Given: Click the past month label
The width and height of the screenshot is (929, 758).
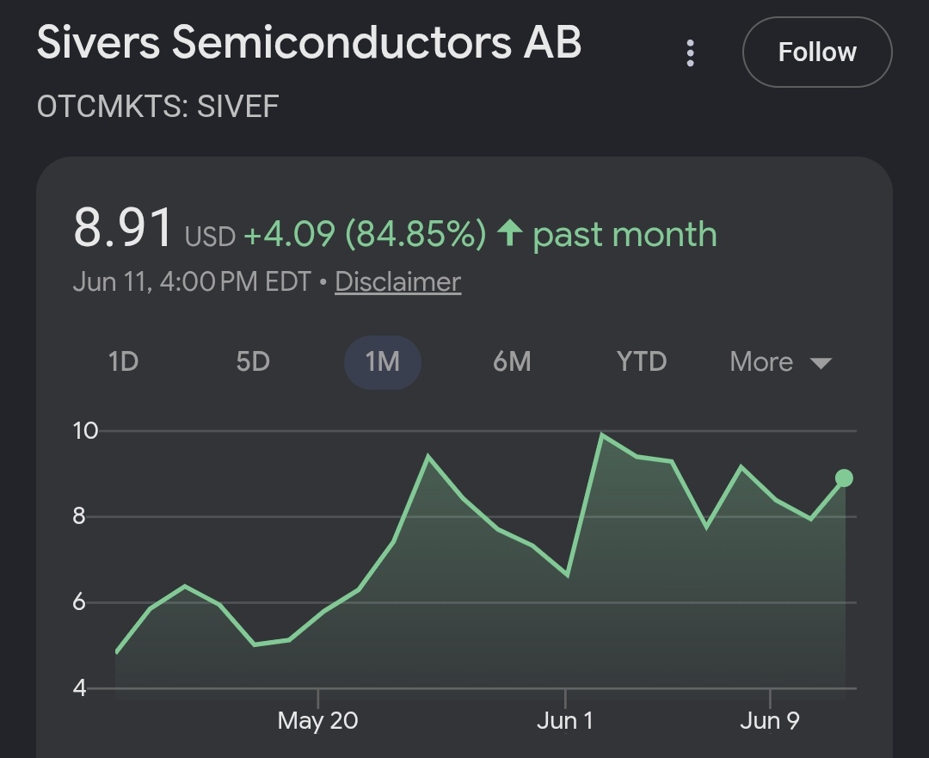Looking at the screenshot, I should pyautogui.click(x=625, y=235).
